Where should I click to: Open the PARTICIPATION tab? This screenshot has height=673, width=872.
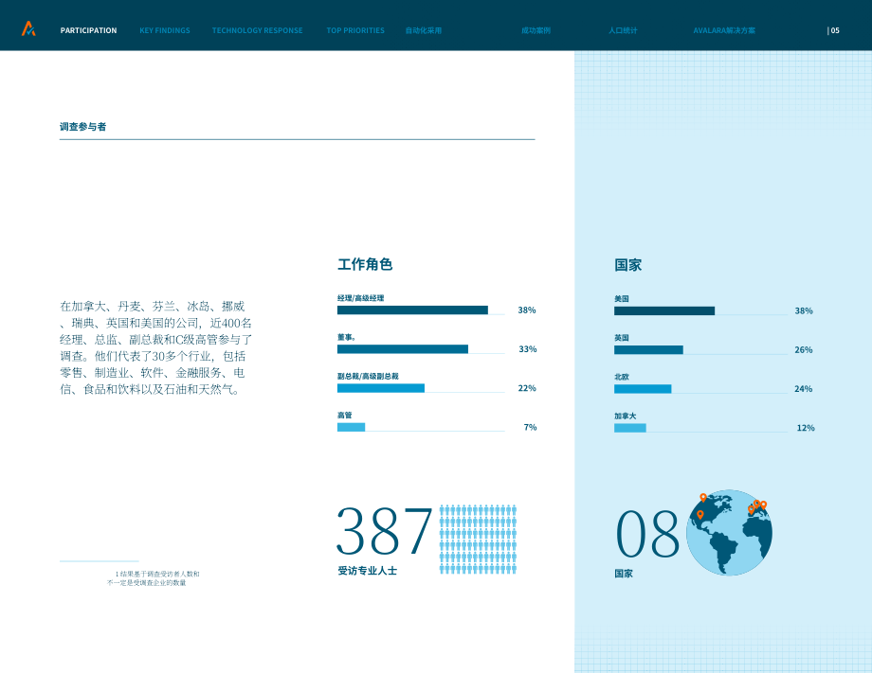[88, 30]
